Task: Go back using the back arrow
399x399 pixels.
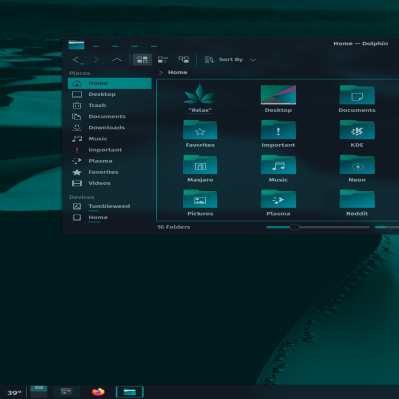Action: pos(77,60)
